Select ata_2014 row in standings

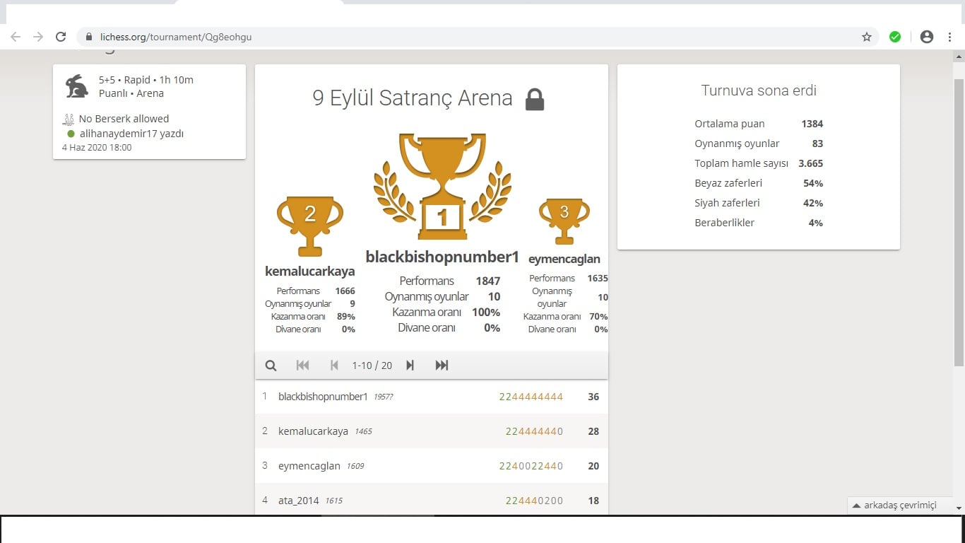[x=432, y=500]
